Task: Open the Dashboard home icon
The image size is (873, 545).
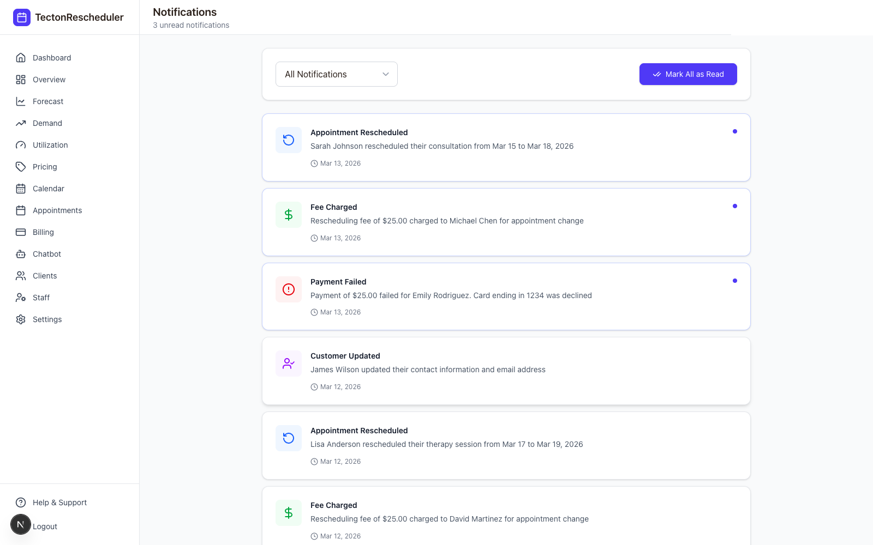Action: (21, 58)
